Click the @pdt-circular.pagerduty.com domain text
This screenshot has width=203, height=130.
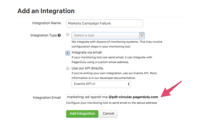click(133, 97)
